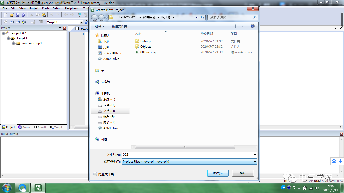
Task: Click the Save icon in µVision toolbar
Action: point(18,15)
